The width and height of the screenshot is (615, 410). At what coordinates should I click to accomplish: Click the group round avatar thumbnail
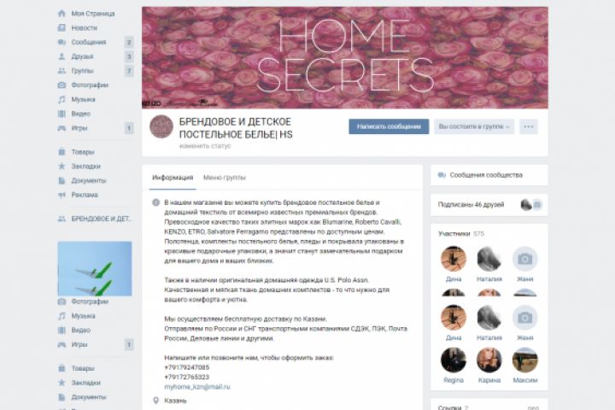(x=161, y=126)
